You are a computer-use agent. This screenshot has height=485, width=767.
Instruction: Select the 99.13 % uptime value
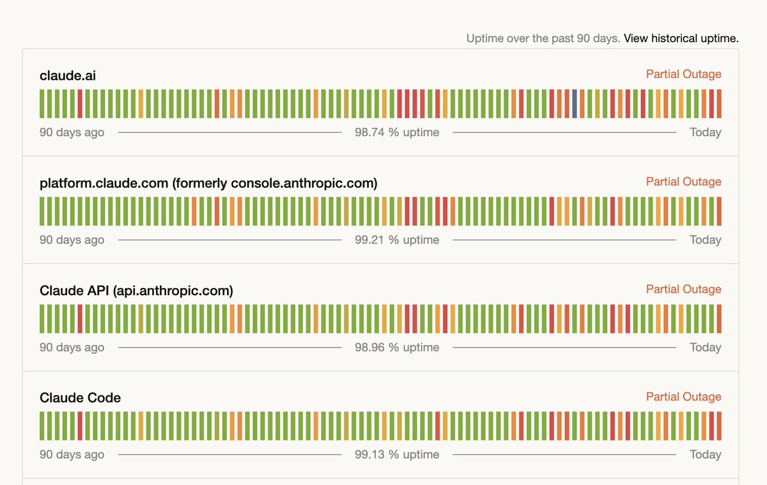point(397,454)
